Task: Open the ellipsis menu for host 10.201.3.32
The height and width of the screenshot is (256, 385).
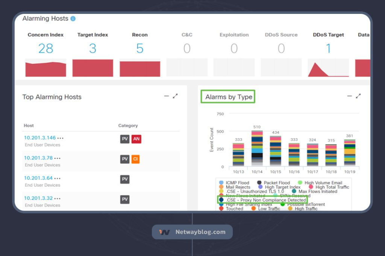Action: (58, 198)
